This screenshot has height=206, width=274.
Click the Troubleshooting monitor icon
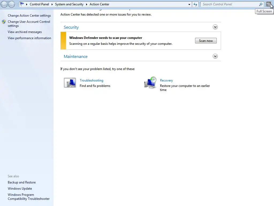[70, 83]
